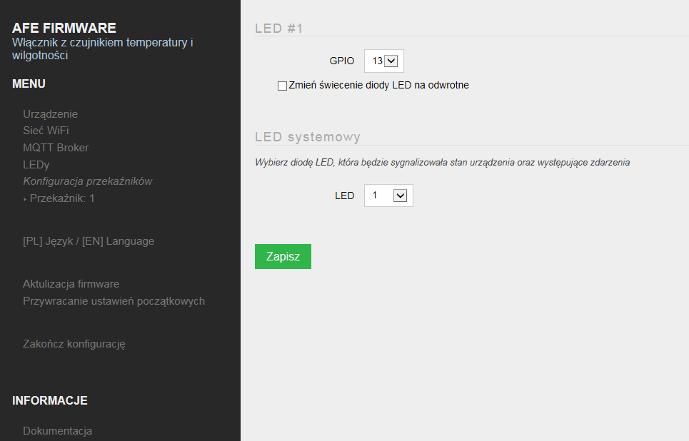Open the Urządzenie menu item

(50, 114)
